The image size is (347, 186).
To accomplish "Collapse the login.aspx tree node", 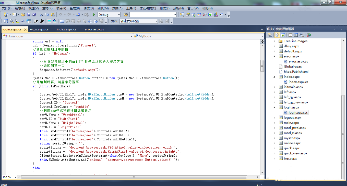I will (x=274, y=107).
